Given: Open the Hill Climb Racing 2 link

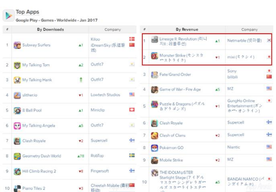Looking at the screenshot, I should click(39, 171).
